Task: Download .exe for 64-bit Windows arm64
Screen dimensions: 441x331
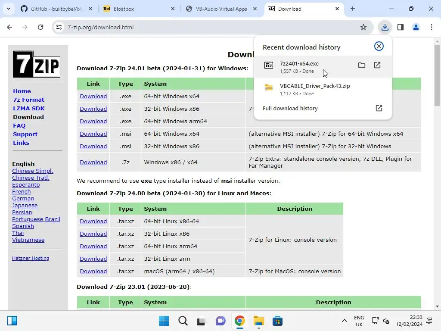Action: point(93,121)
